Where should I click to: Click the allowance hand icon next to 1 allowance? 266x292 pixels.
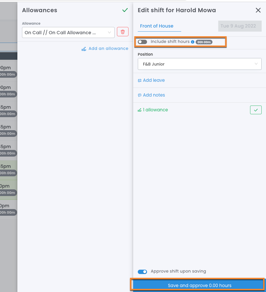pyautogui.click(x=140, y=110)
